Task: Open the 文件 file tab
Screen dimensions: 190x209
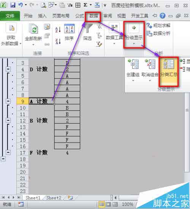Action: [10, 16]
